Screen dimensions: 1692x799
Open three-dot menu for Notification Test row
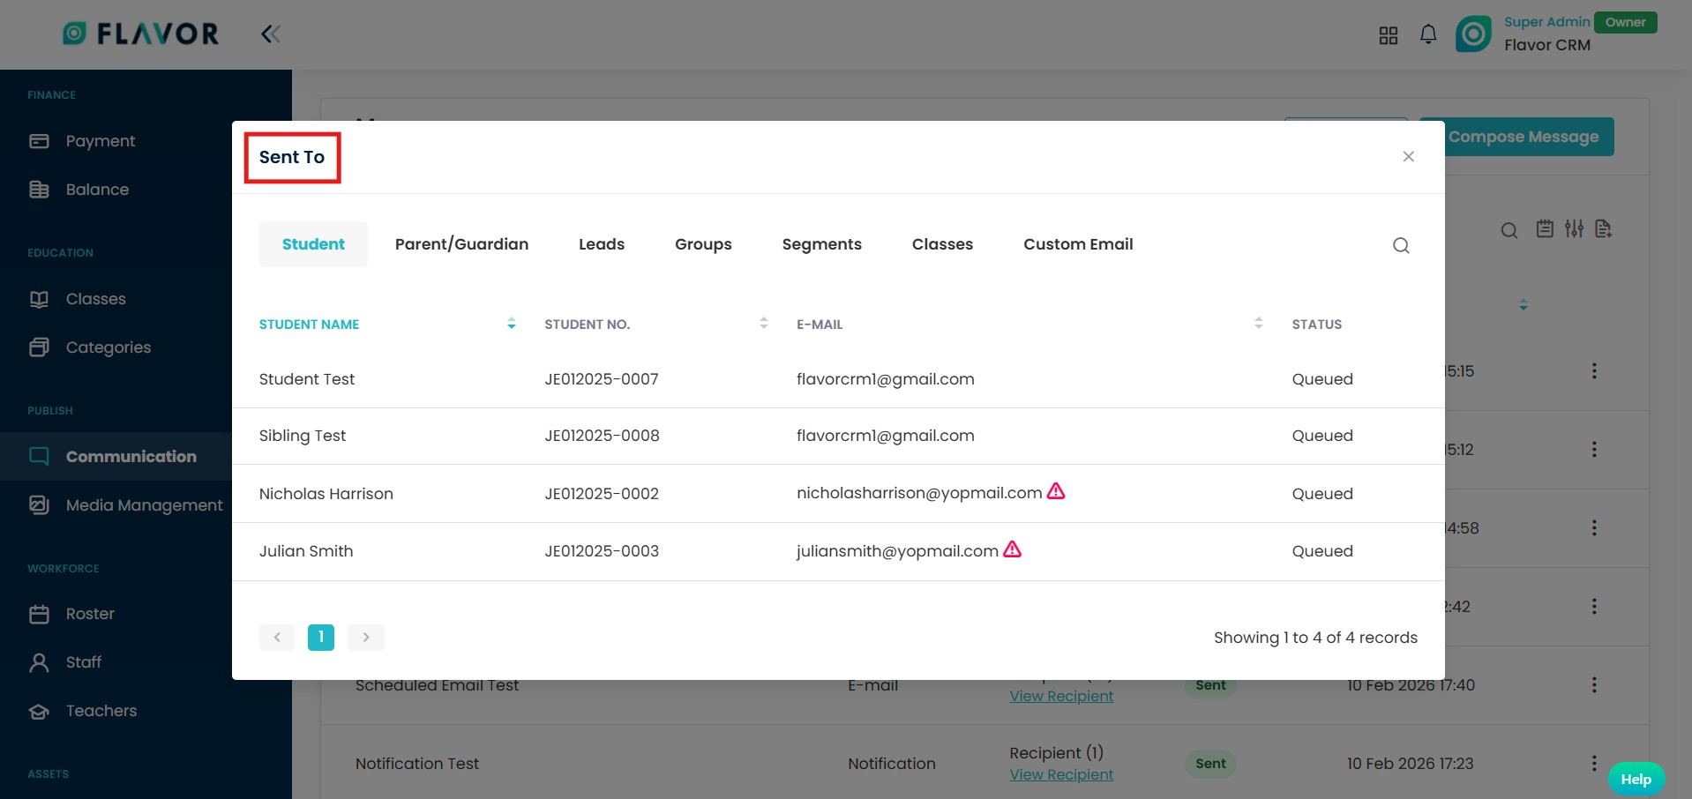(1593, 763)
